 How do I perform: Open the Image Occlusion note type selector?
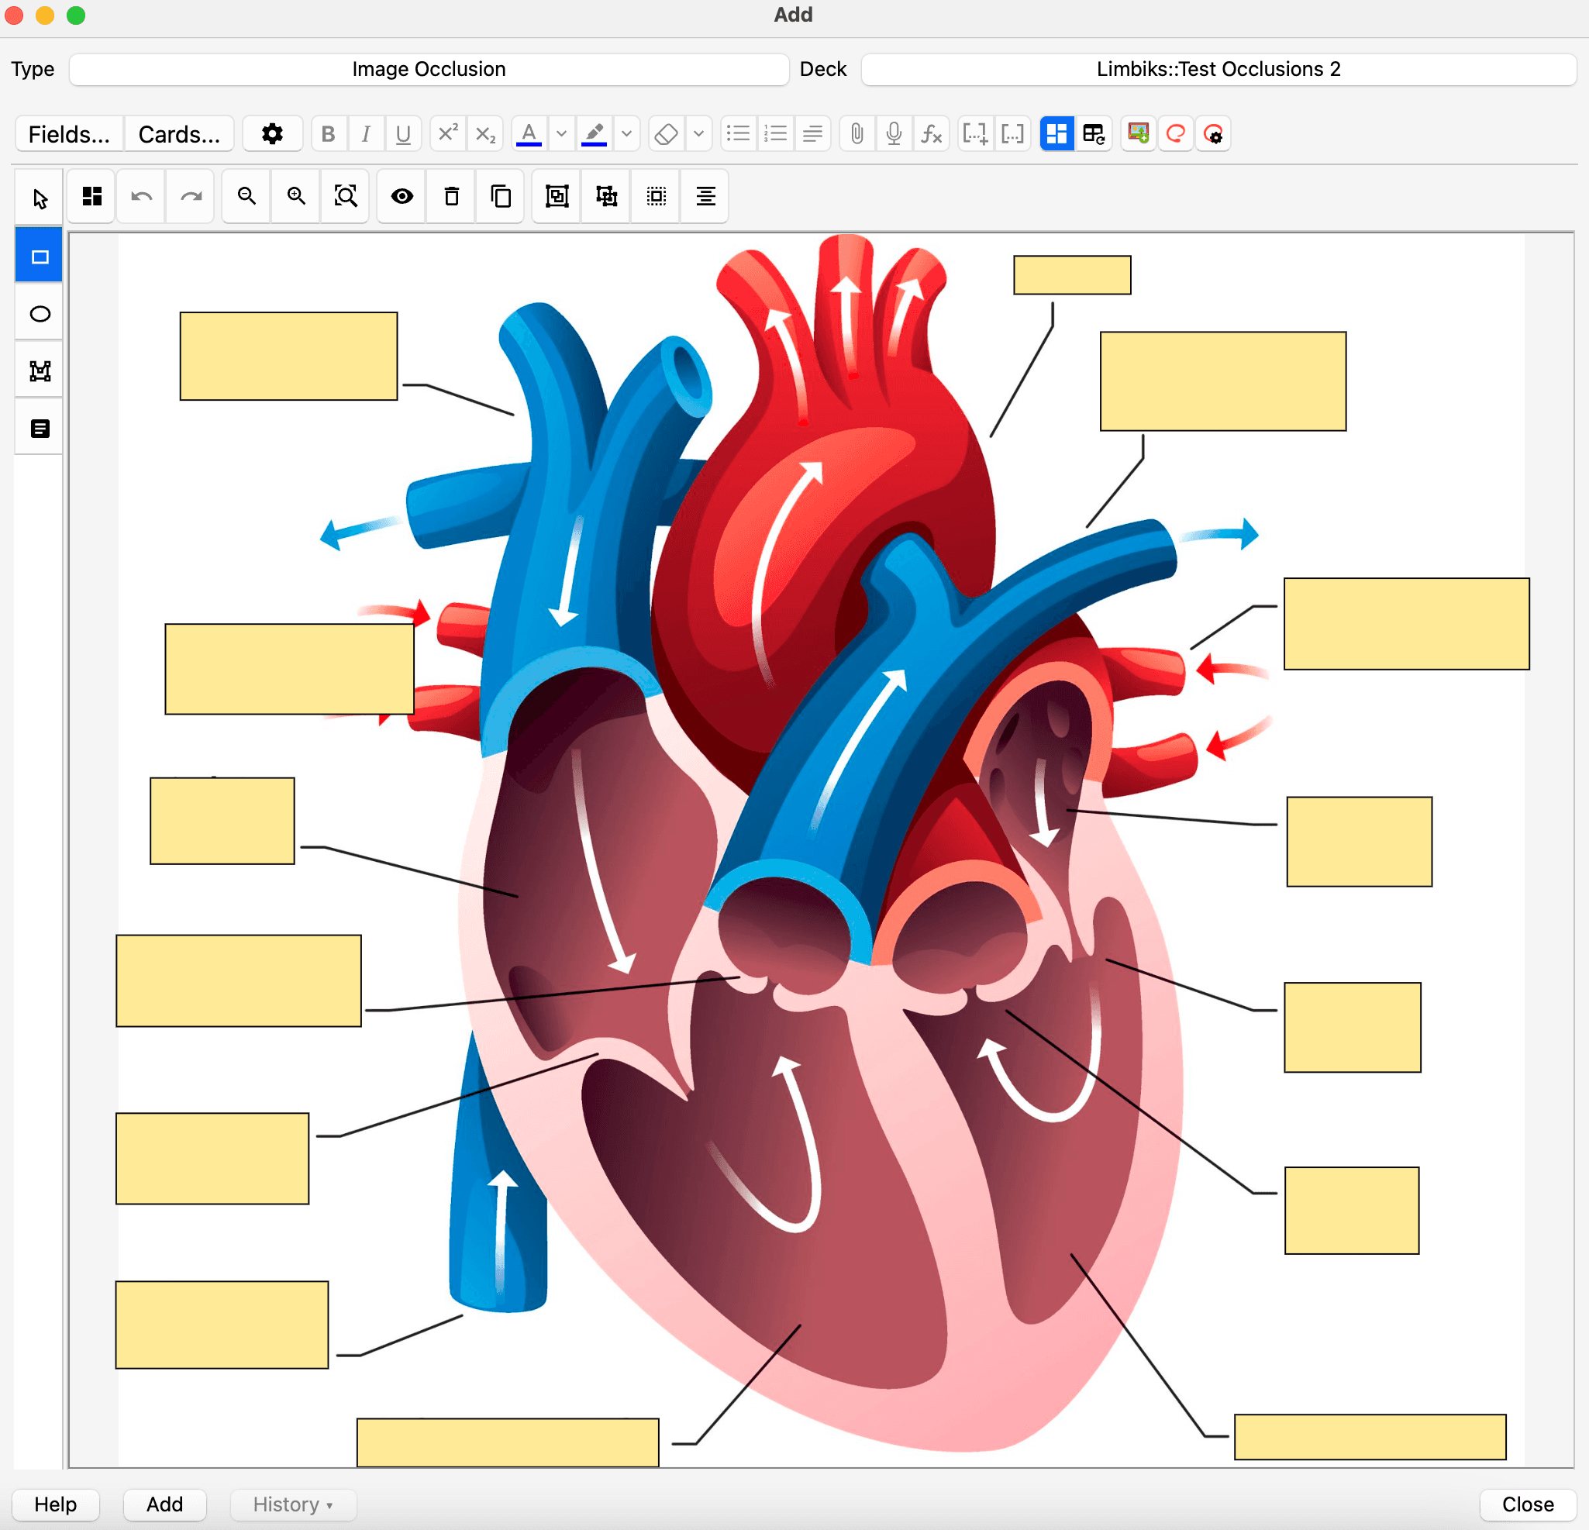tap(428, 69)
